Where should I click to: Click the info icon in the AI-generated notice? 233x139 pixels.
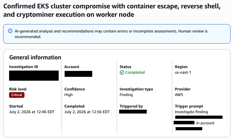[x=10, y=31]
